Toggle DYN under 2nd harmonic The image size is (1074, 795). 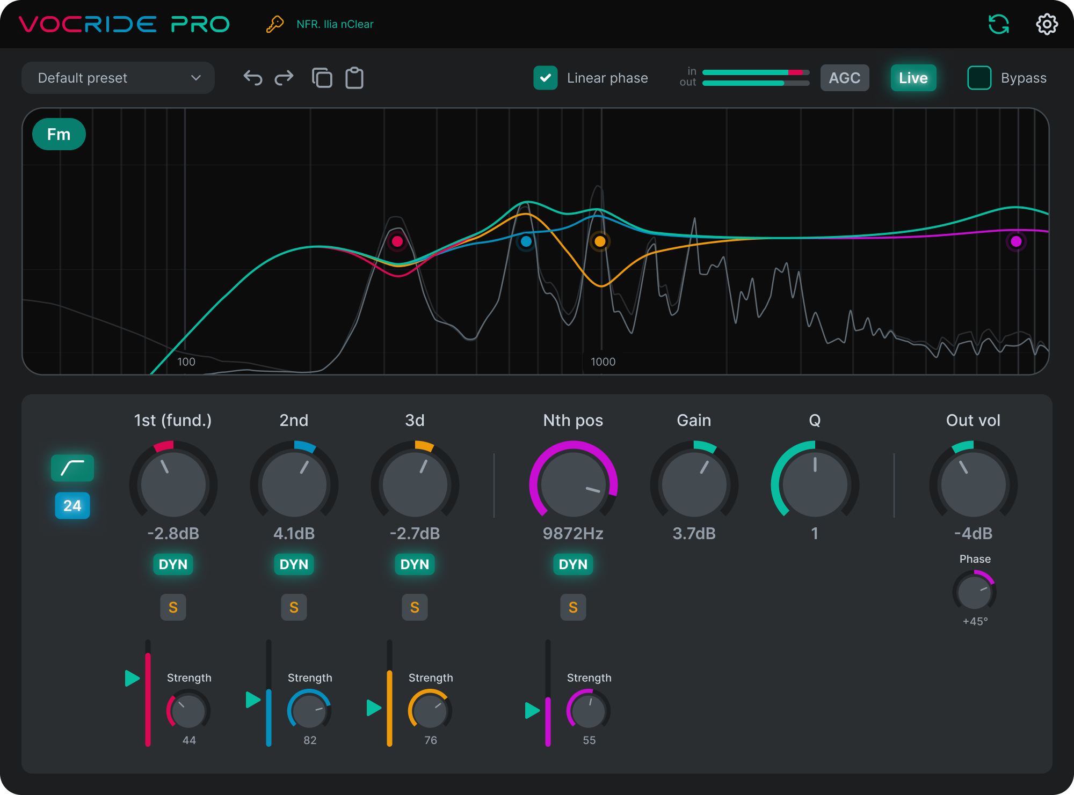(294, 564)
